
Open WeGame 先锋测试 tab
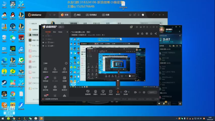tap(91, 15)
